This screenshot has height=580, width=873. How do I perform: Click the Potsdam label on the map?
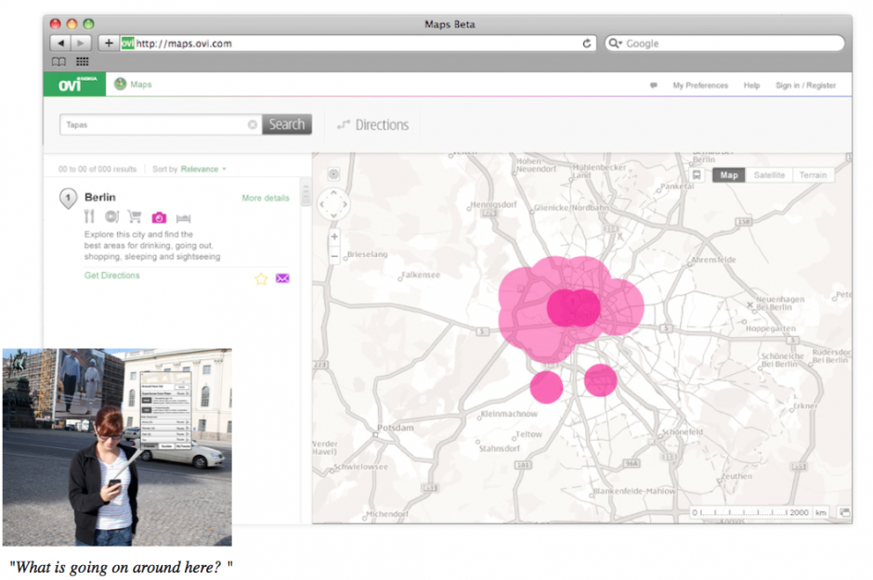click(396, 428)
